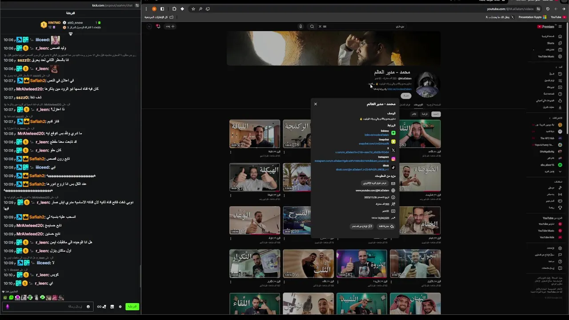Select the Popular videos filter chip
569x320 pixels.
425,114
